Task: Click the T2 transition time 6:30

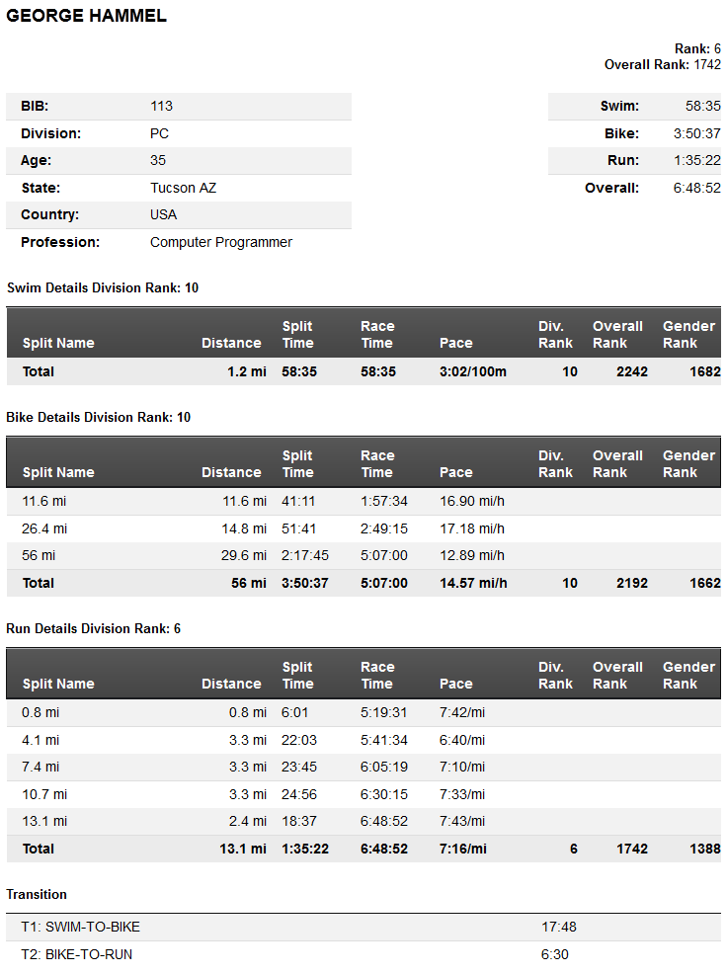Action: (x=555, y=954)
